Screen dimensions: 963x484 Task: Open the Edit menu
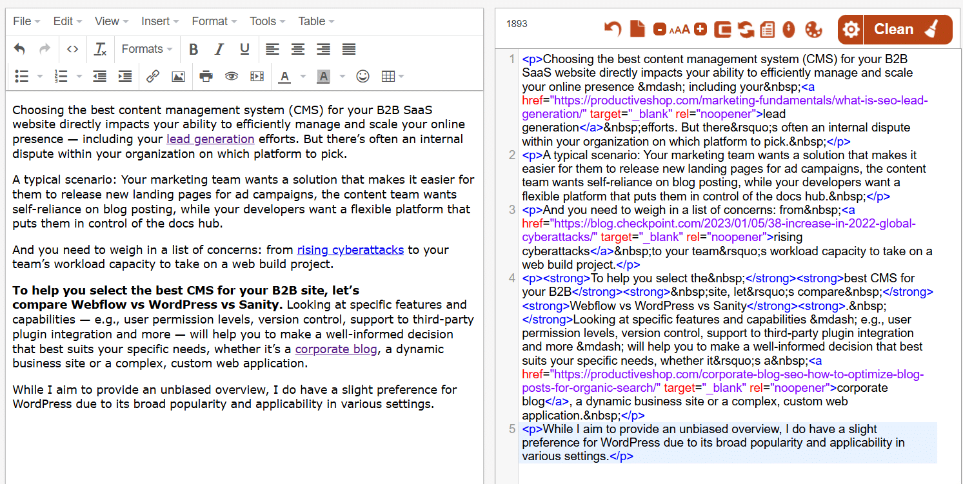(x=67, y=21)
